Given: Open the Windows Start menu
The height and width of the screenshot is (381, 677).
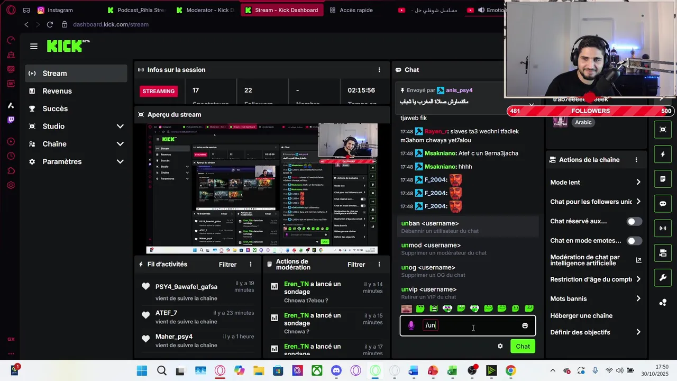Looking at the screenshot, I should pos(142,370).
